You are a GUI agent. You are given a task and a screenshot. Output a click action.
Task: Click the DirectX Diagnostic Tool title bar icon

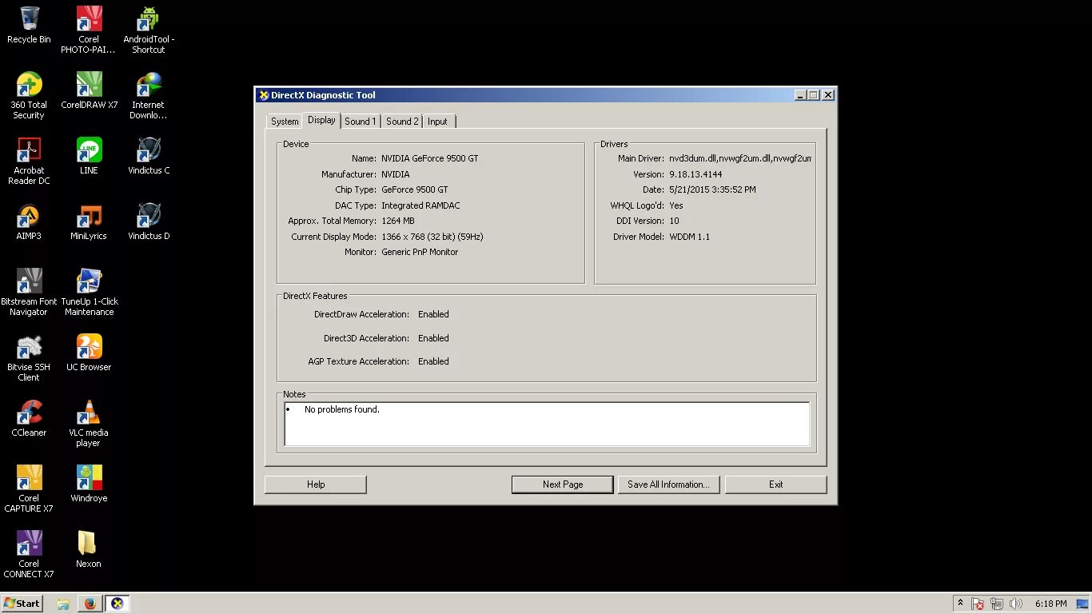click(x=264, y=95)
